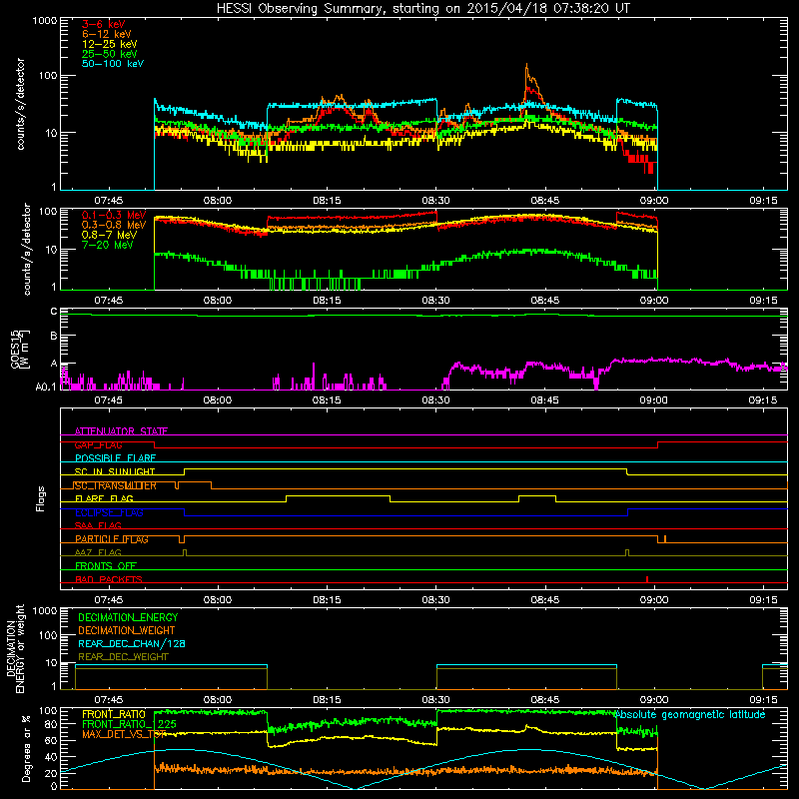
Task: Click the 0.1-0.3 MeV legend entry
Action: [x=114, y=215]
